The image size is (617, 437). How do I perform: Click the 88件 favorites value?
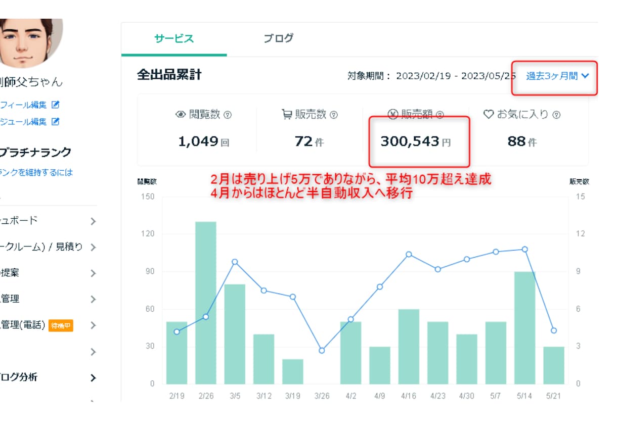pos(522,142)
